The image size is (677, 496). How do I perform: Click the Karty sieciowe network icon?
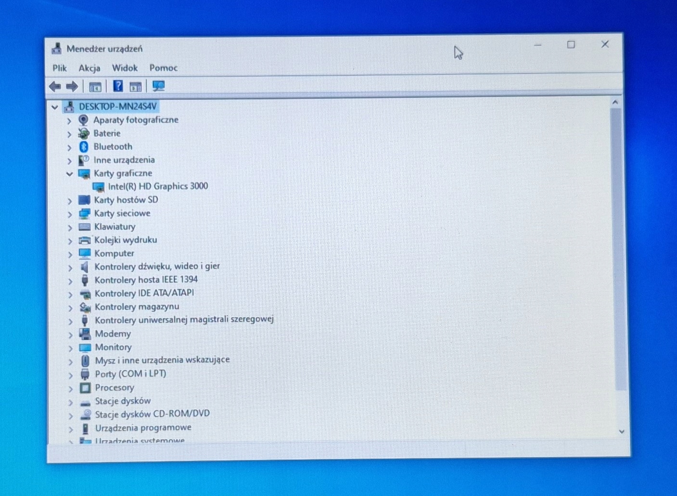click(85, 213)
